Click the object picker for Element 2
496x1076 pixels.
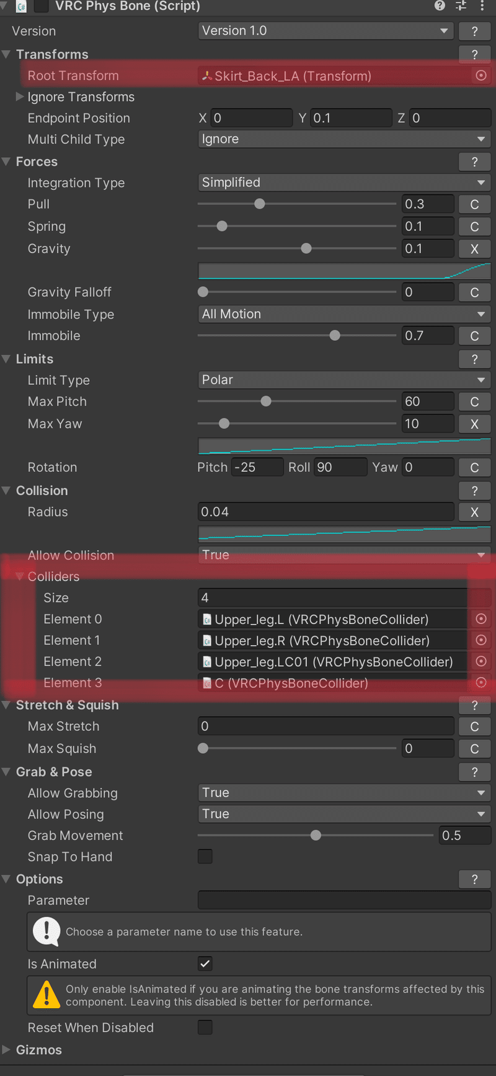coord(481,661)
